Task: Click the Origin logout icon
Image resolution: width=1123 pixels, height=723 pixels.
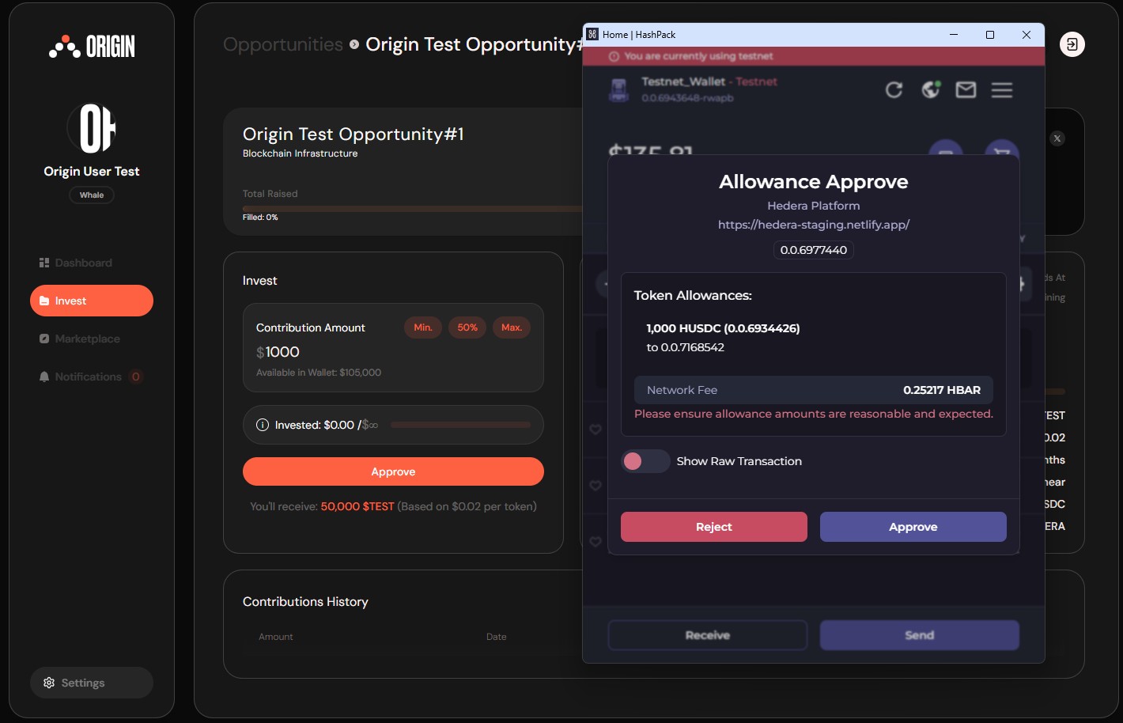Action: [1072, 44]
